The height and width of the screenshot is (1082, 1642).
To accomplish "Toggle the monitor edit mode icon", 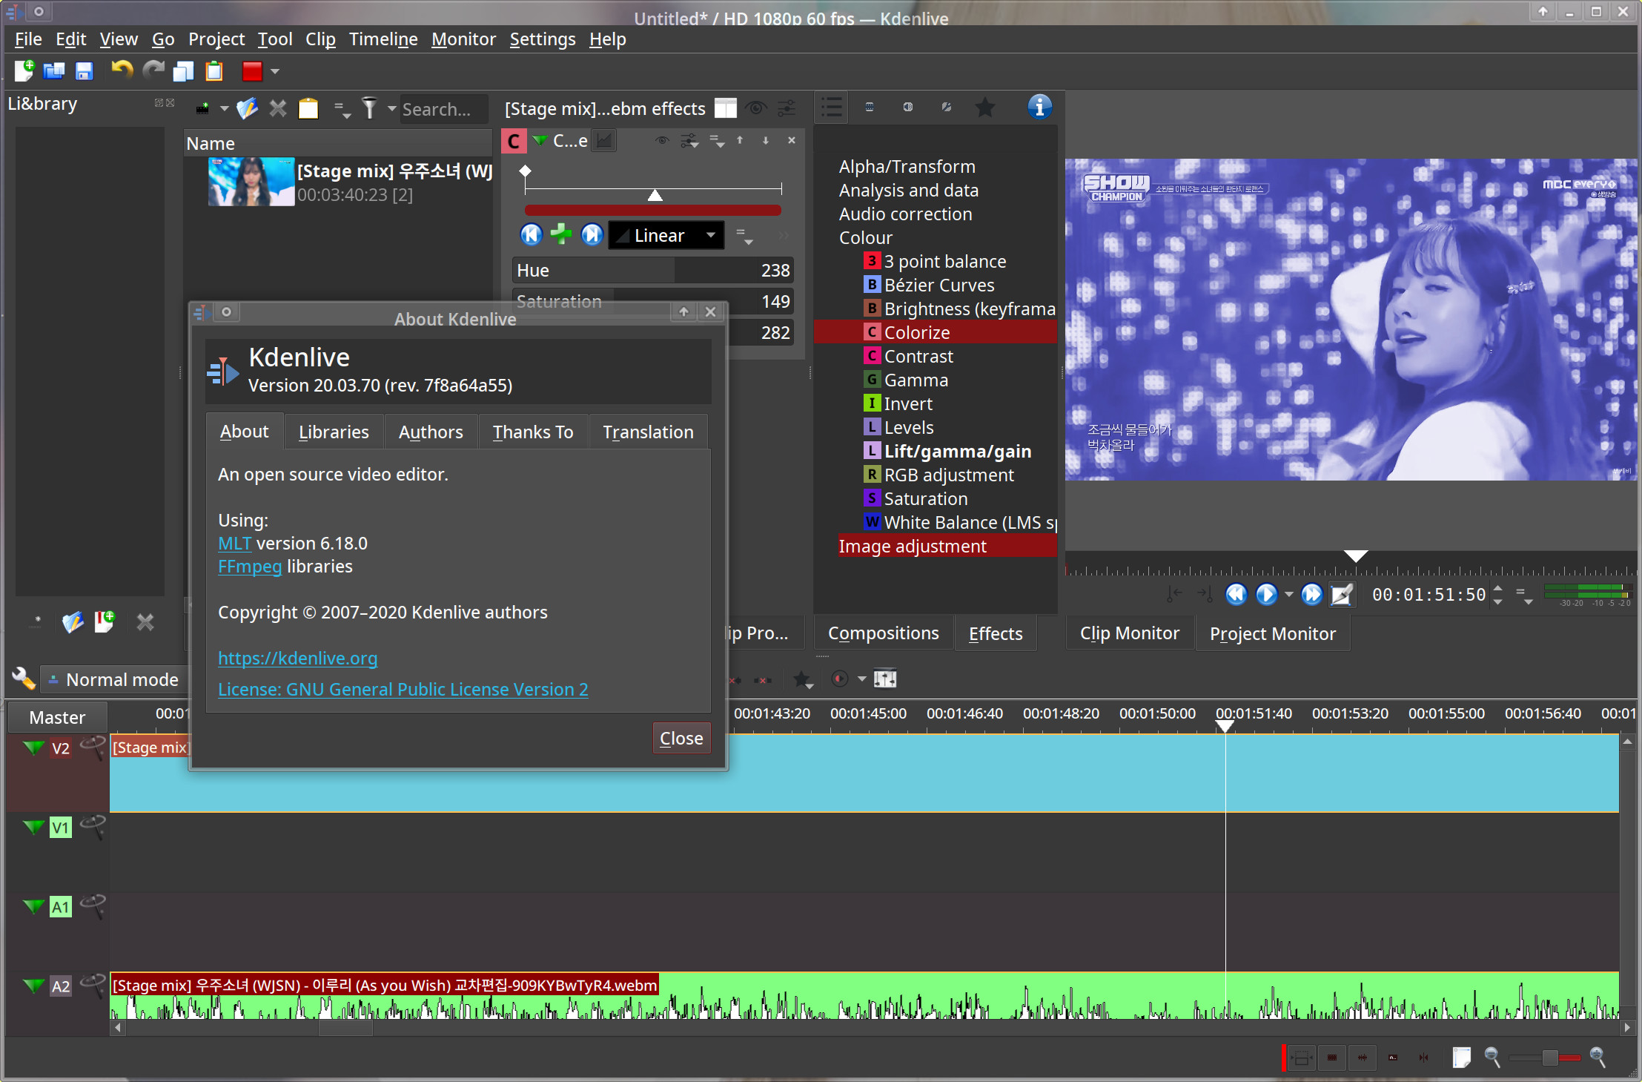I will pyautogui.click(x=1342, y=594).
